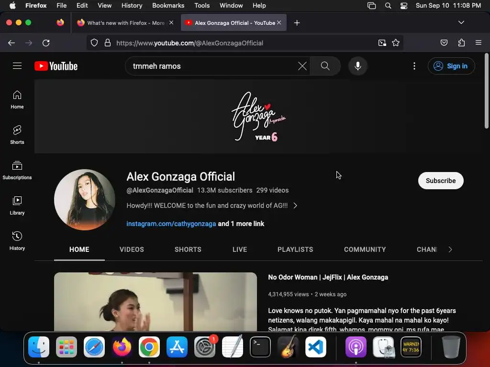Image resolution: width=490 pixels, height=367 pixels.
Task: Open History in sidebar
Action: [17, 241]
